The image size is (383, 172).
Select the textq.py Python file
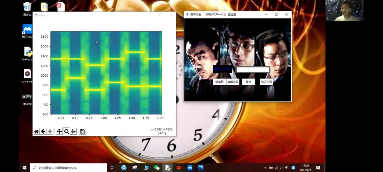pyautogui.click(x=27, y=54)
